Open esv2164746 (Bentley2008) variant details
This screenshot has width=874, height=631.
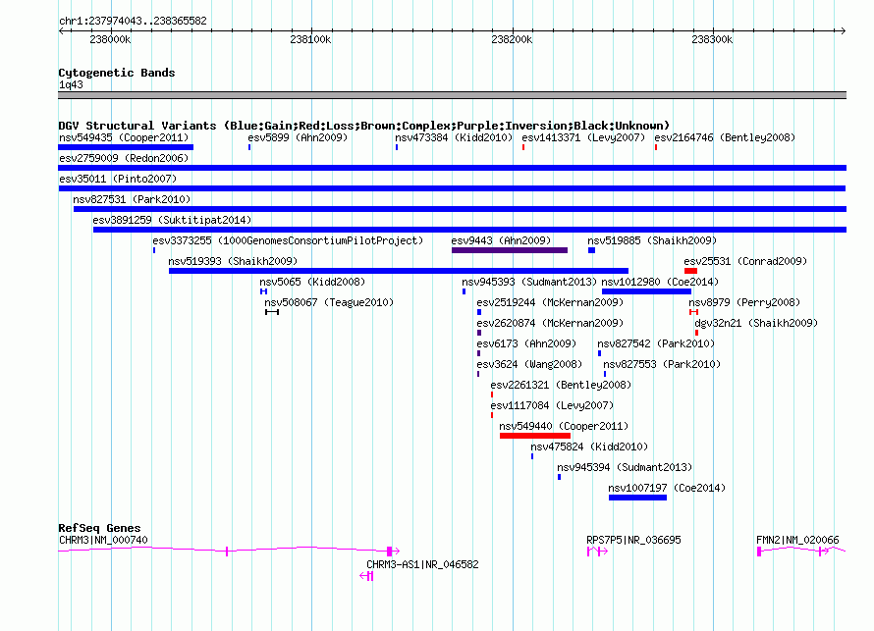click(x=725, y=137)
